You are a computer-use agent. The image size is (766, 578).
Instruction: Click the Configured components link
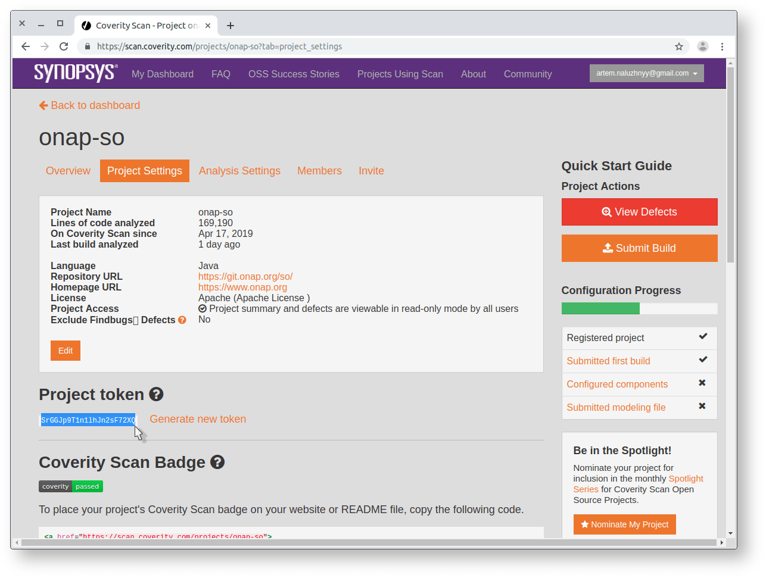pyautogui.click(x=617, y=384)
